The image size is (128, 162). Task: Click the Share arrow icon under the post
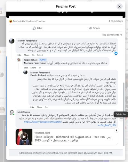coord(90,28)
